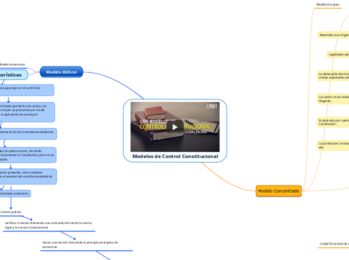Select the 'Modelo Europeo' label
Screen dimensions: 349x260
327,4
